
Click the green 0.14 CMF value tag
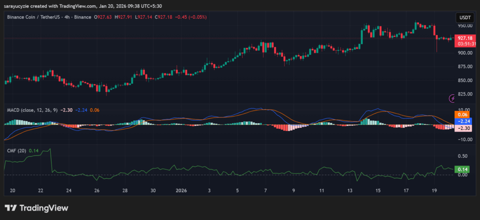click(463, 169)
